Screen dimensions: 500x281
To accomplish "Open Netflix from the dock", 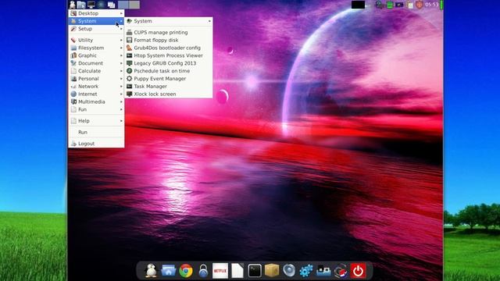I will tap(220, 271).
